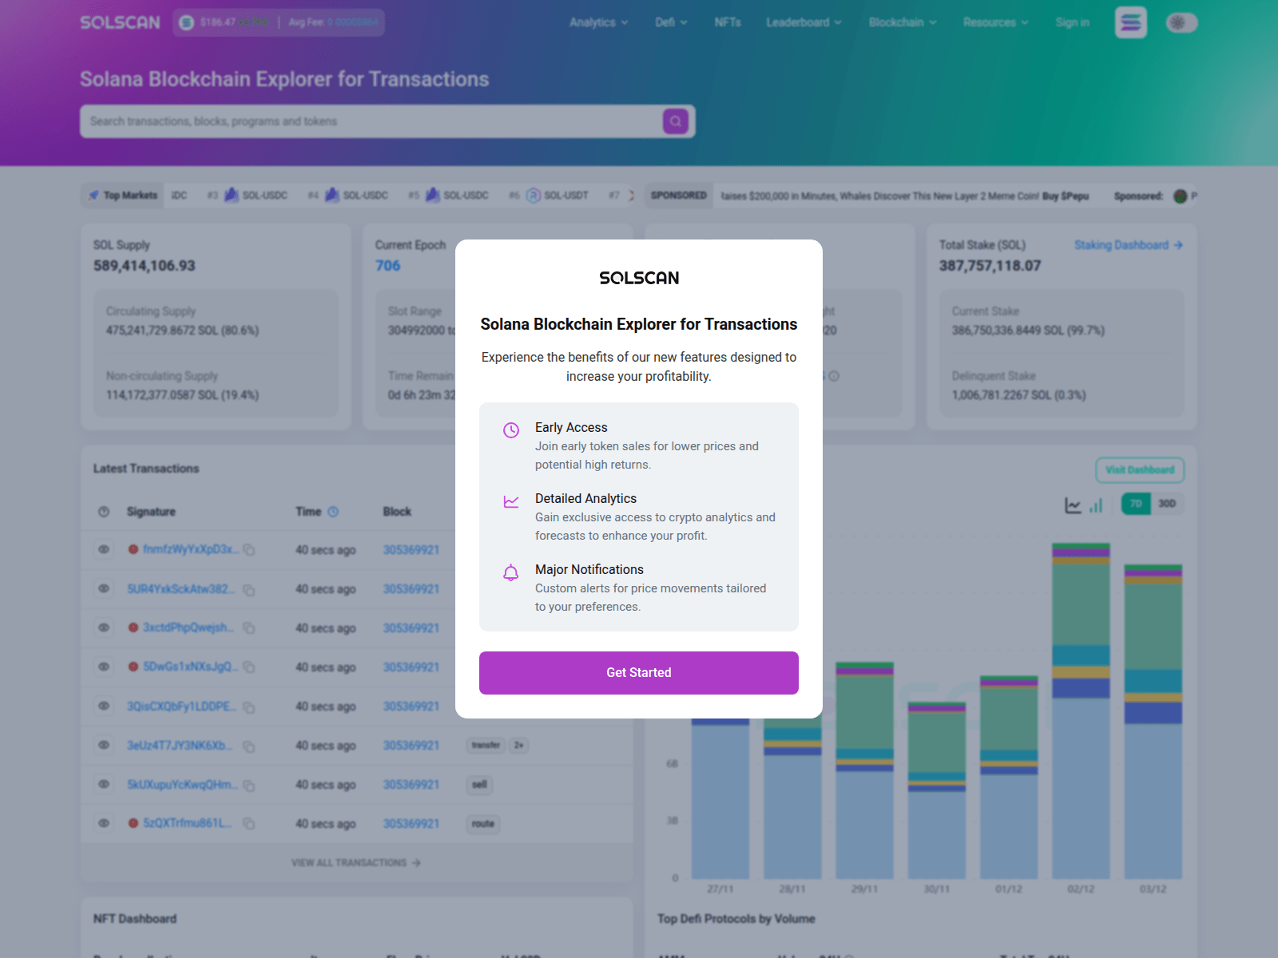Expand the Analytics menu
This screenshot has height=958, width=1278.
click(x=599, y=22)
